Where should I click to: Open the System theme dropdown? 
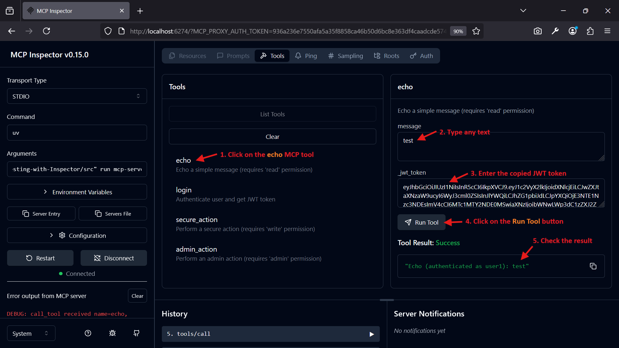[31, 333]
